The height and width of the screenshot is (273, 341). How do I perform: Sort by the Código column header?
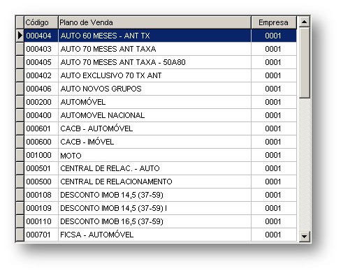tap(41, 22)
